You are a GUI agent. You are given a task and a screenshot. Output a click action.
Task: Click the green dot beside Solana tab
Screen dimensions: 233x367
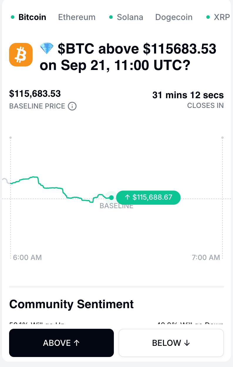coord(111,17)
